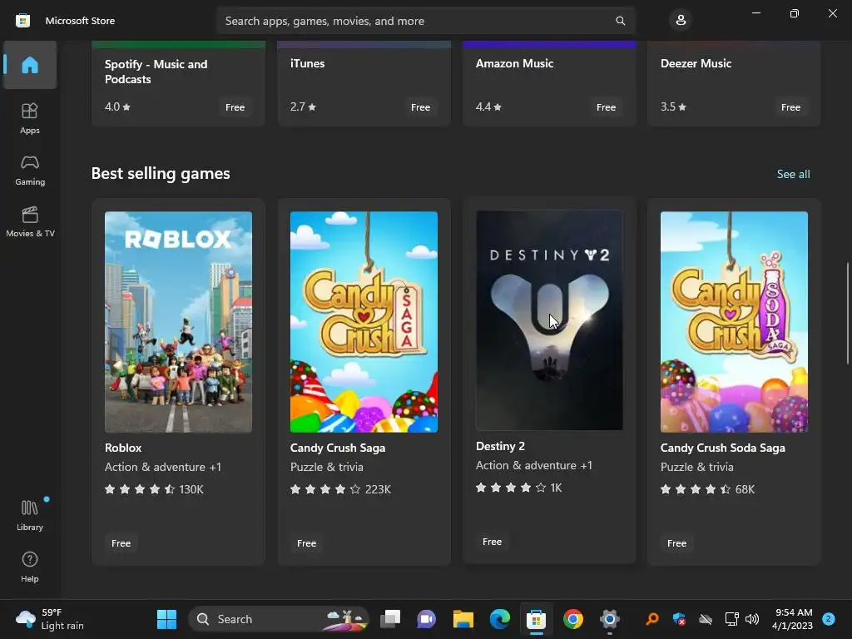Screen dimensions: 852x639
Task: Click the Microsoft Store logo icon
Action: [22, 21]
